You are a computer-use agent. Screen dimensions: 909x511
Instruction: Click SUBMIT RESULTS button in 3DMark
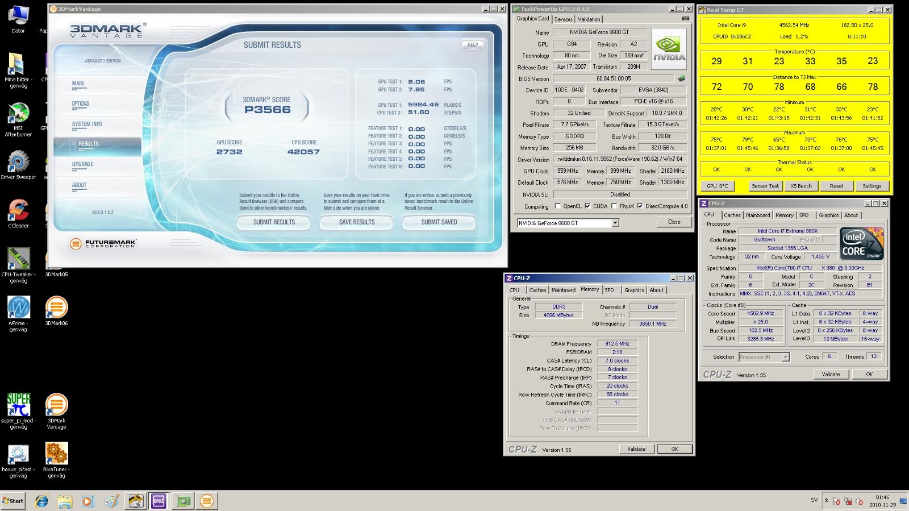click(x=274, y=222)
